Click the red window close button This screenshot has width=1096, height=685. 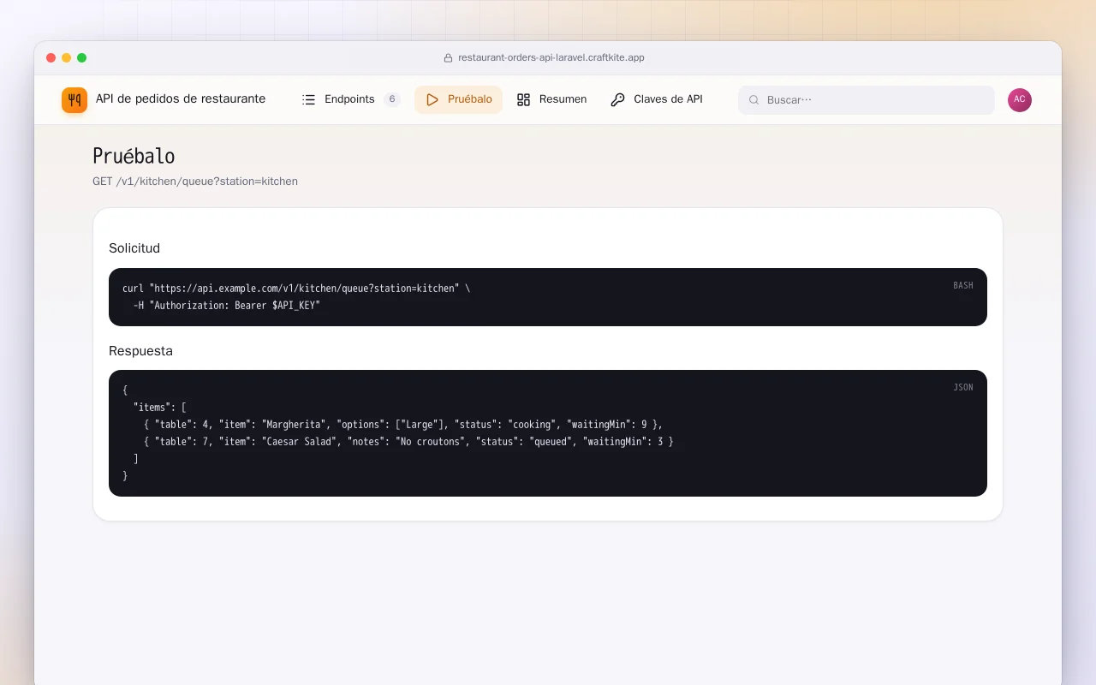coord(51,58)
